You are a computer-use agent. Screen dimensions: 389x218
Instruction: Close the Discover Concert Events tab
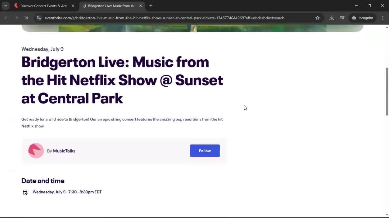click(73, 6)
